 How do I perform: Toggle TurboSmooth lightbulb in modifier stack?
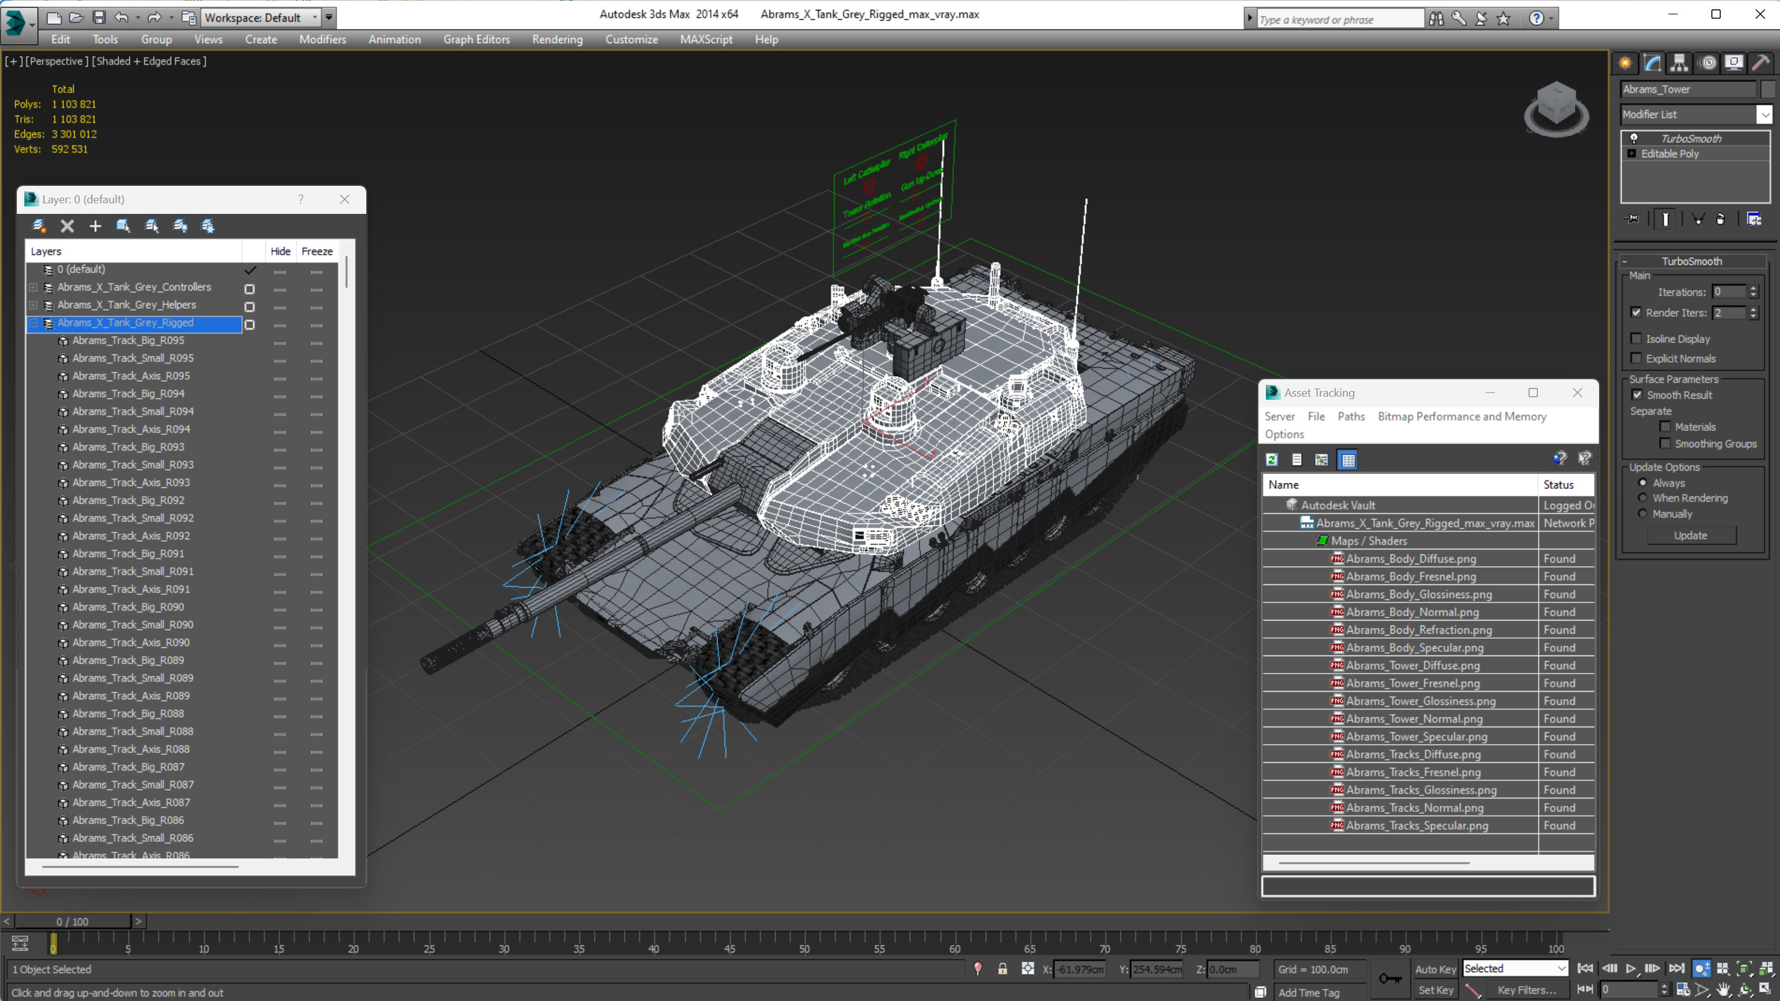pyautogui.click(x=1634, y=138)
